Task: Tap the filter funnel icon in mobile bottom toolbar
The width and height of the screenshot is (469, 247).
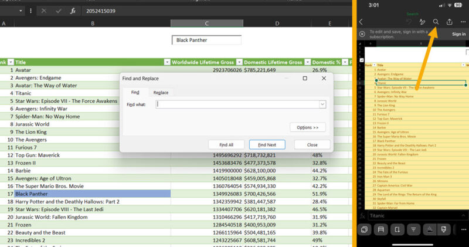Action: [x=413, y=229]
